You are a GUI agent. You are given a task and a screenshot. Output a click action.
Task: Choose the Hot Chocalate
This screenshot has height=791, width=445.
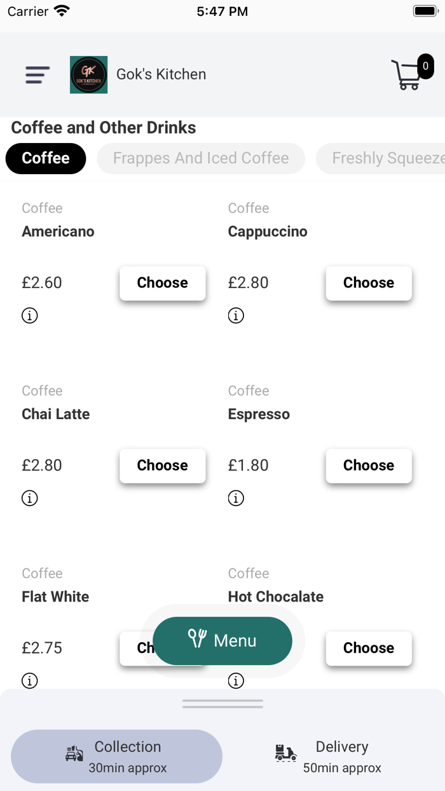tap(369, 648)
